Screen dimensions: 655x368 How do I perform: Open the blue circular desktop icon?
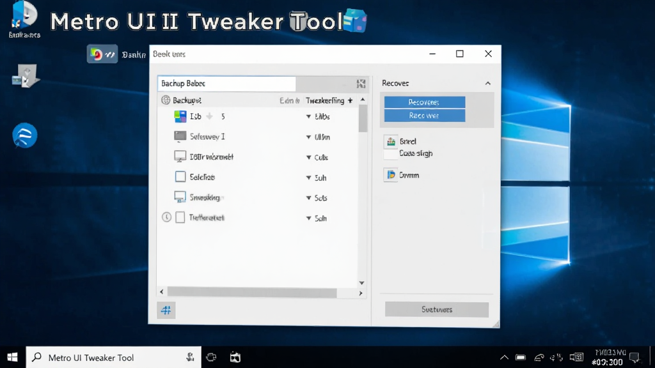pyautogui.click(x=25, y=135)
